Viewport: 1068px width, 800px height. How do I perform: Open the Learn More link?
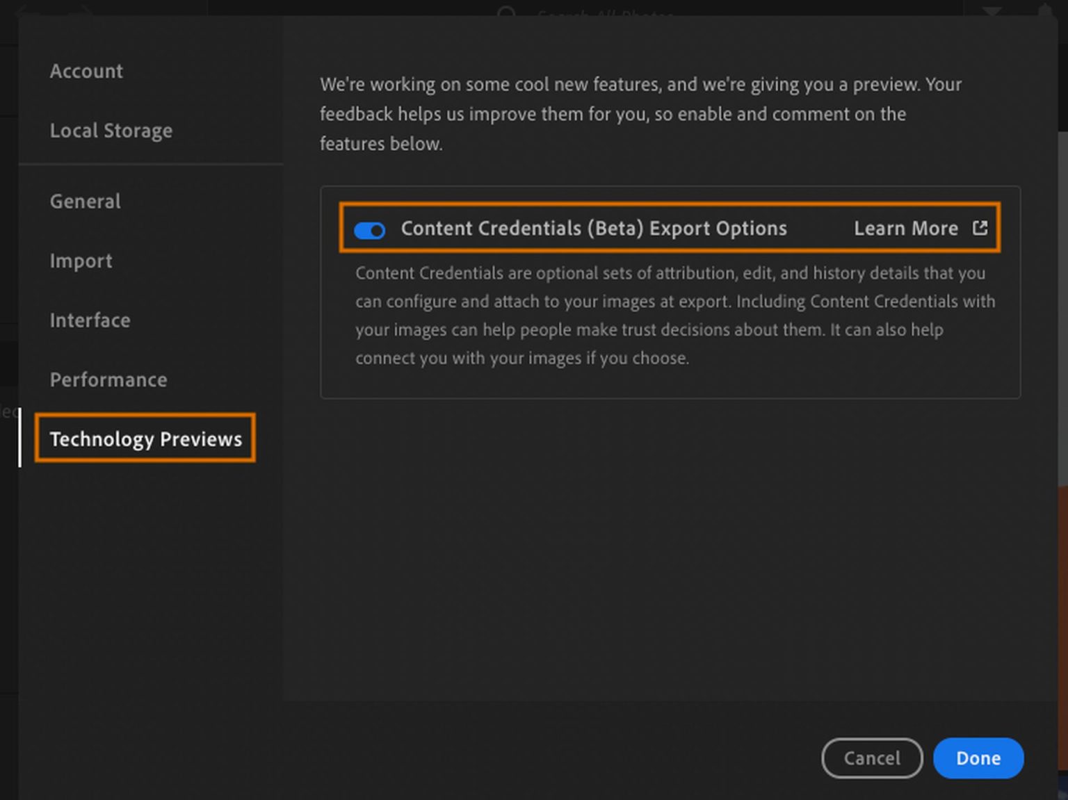906,228
